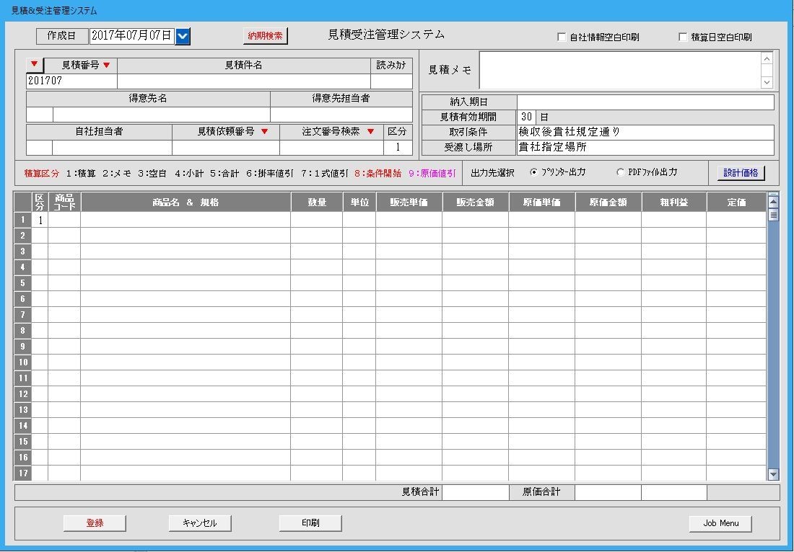Click the 納期検索 button
The height and width of the screenshot is (552, 794).
click(x=266, y=36)
